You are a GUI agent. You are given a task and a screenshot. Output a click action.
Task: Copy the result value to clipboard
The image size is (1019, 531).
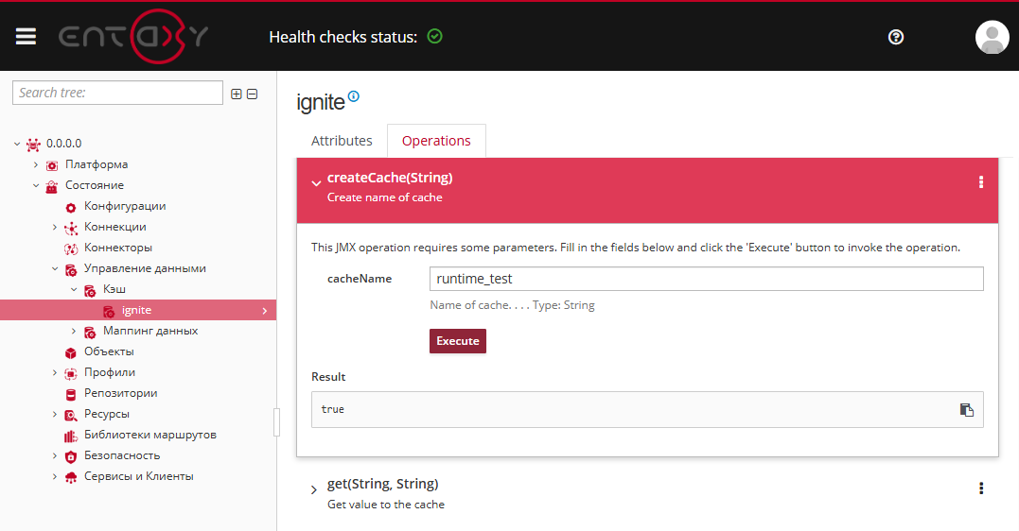coord(966,409)
